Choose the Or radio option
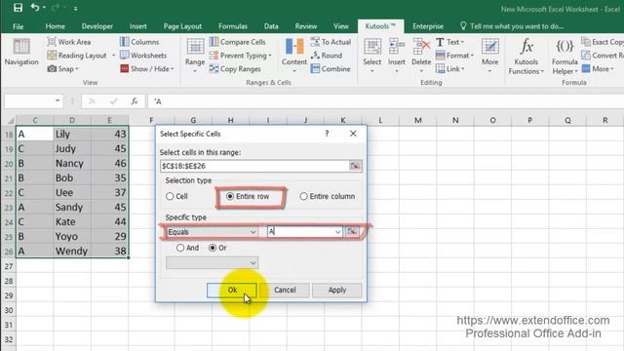Image resolution: width=624 pixels, height=351 pixels. [x=217, y=248]
